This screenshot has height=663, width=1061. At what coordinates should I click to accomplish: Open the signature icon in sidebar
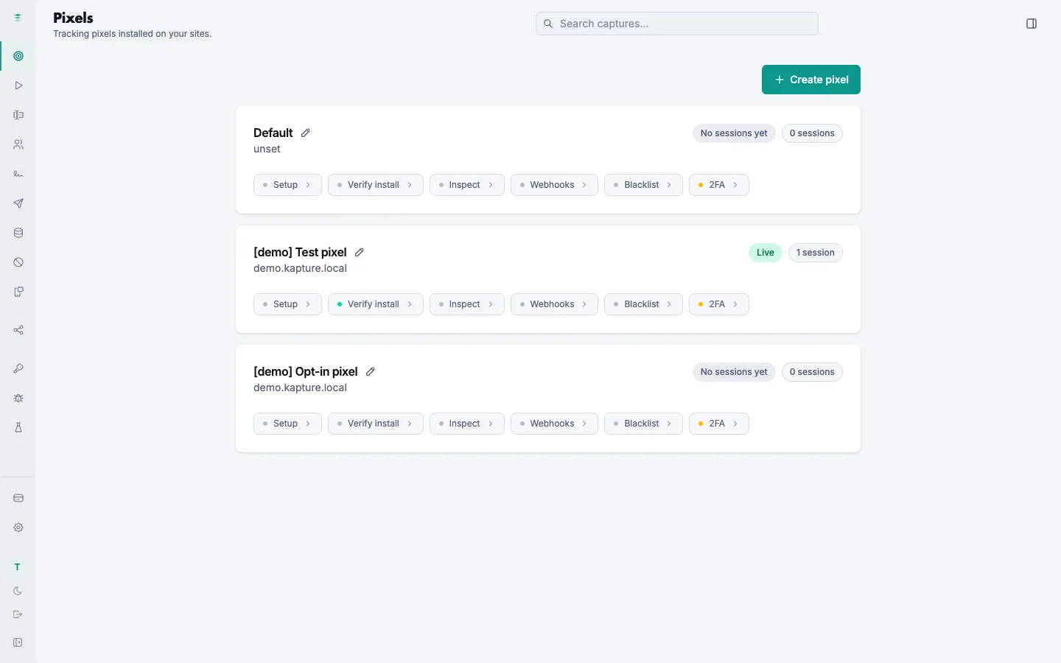coord(18,174)
